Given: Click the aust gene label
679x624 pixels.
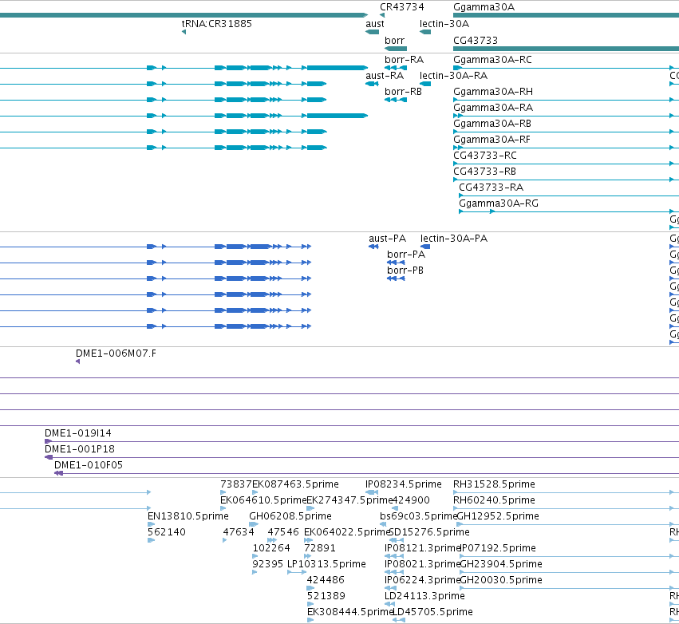Looking at the screenshot, I should pyautogui.click(x=374, y=23).
